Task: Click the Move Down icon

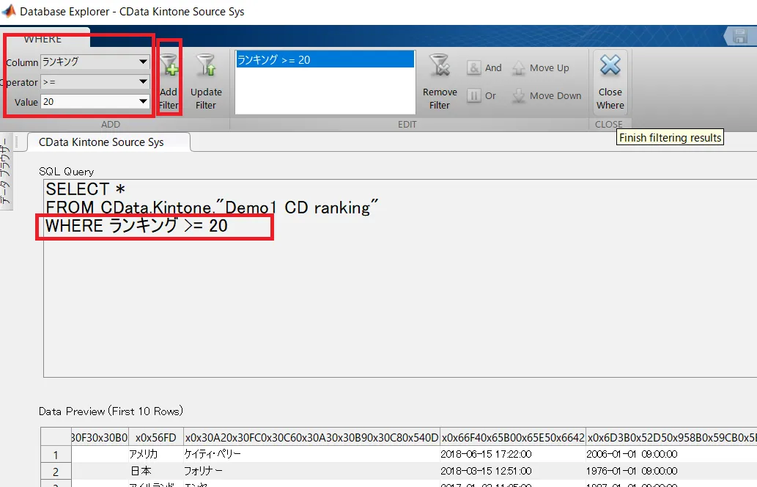Action: 520,95
